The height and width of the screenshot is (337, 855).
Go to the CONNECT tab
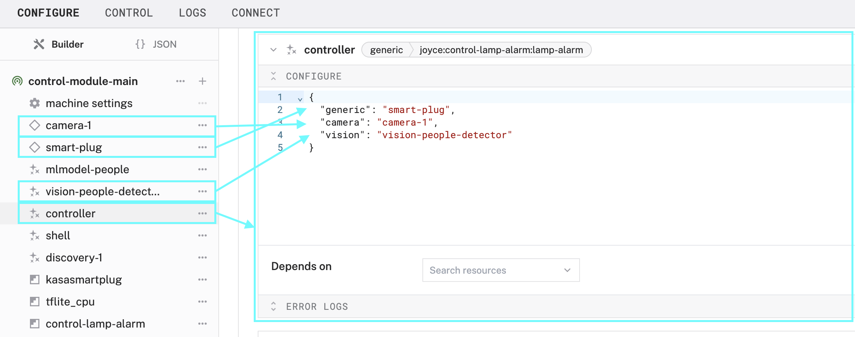[x=256, y=13]
